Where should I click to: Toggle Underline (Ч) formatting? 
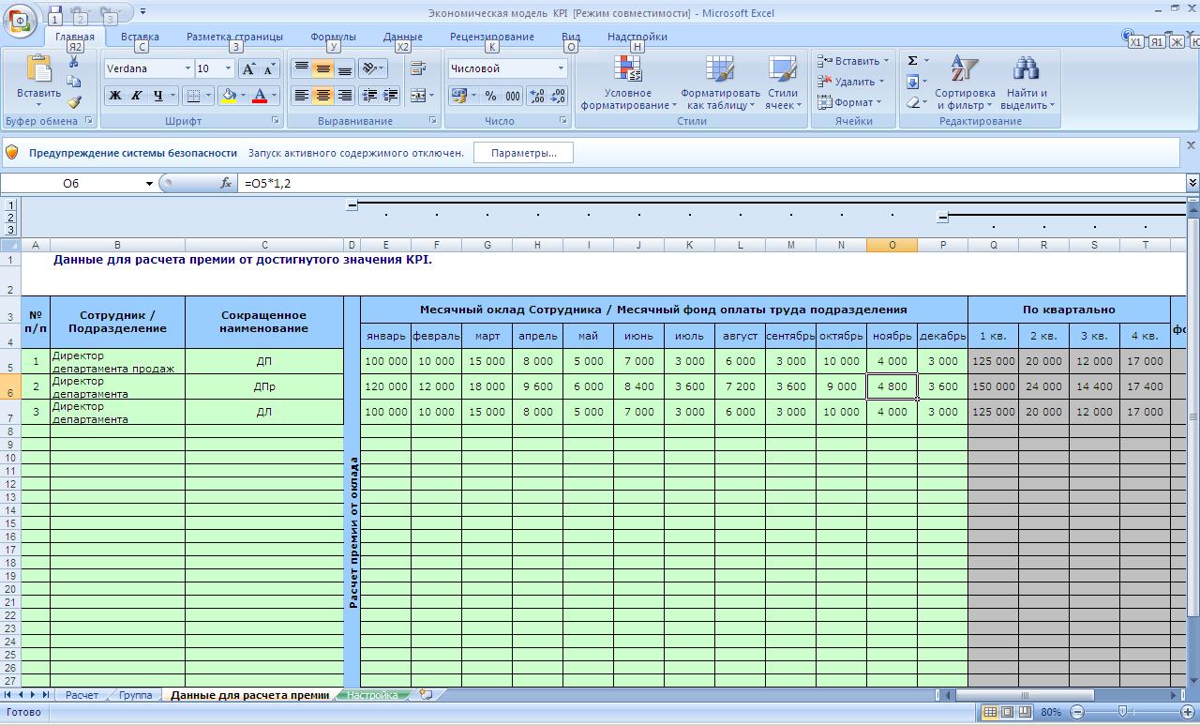[157, 95]
